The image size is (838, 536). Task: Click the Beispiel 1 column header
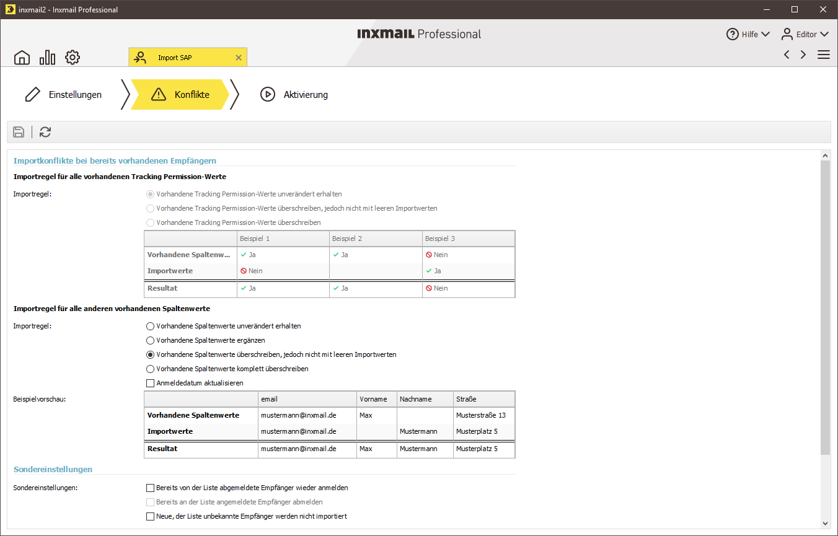283,239
